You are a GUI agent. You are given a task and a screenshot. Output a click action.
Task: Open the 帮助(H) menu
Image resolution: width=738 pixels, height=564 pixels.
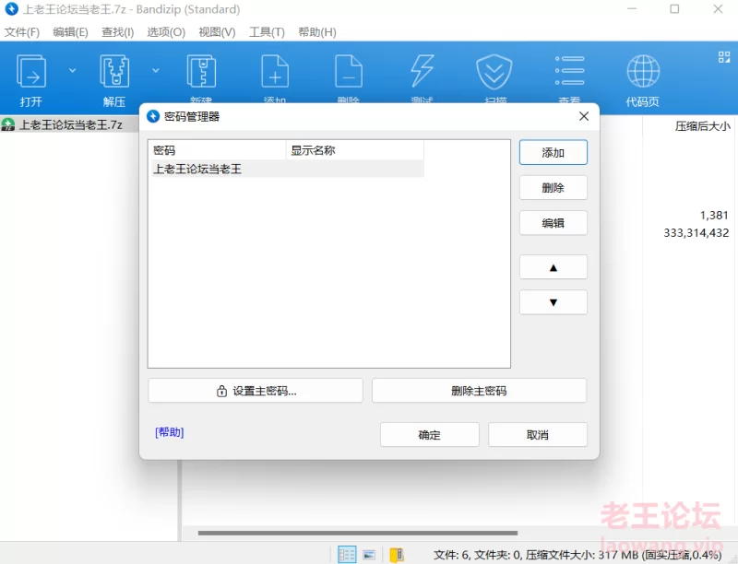pyautogui.click(x=317, y=32)
